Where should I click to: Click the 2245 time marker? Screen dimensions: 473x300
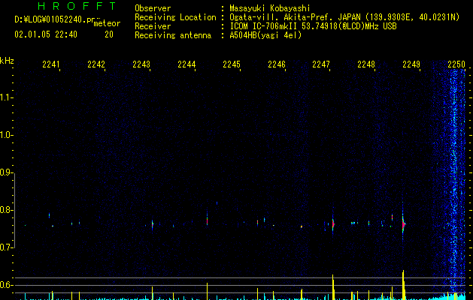[232, 64]
